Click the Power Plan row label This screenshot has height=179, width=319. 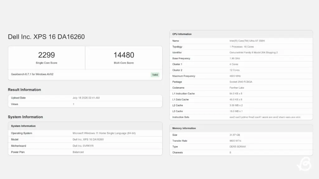coord(18,152)
